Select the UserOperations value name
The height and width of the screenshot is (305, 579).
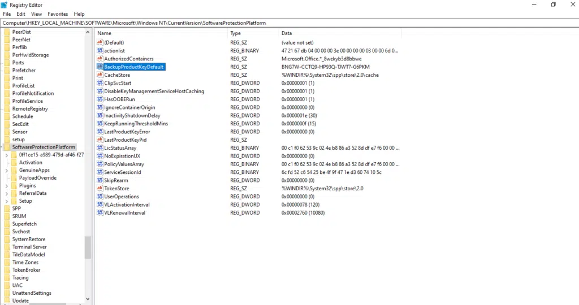[x=122, y=197]
